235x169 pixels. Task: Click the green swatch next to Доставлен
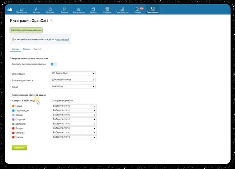[x=13, y=124]
